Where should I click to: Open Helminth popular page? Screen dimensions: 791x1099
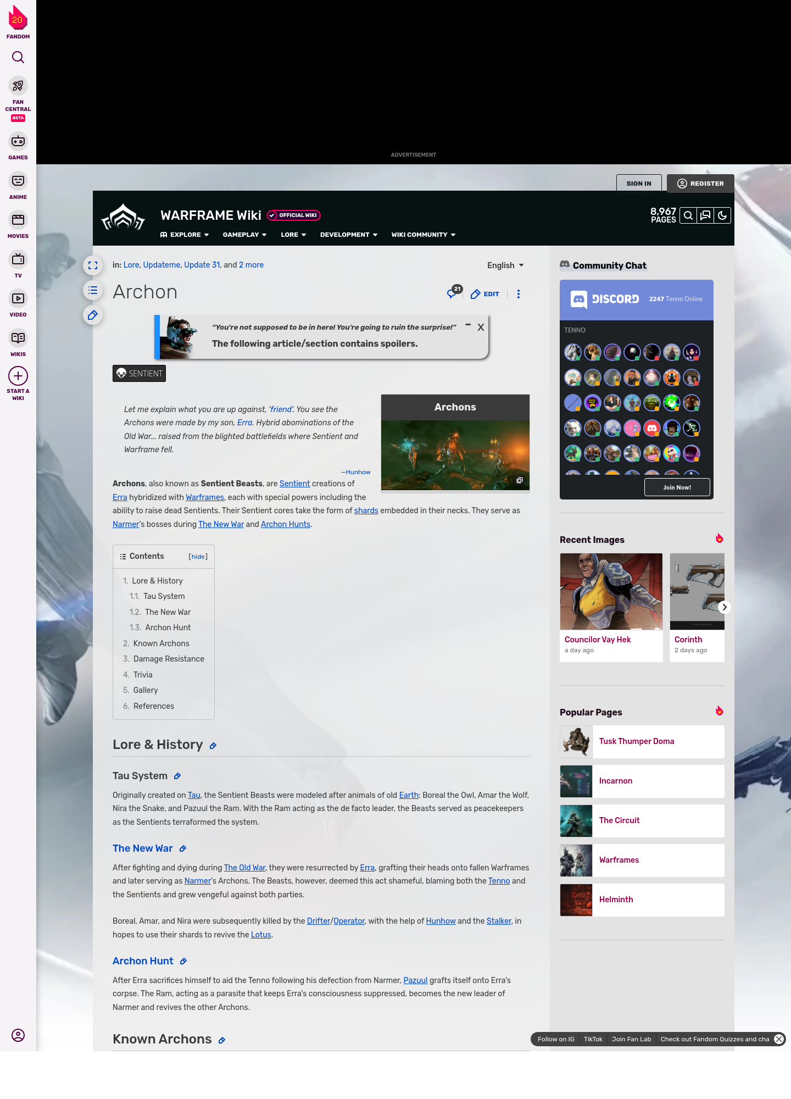coord(642,900)
